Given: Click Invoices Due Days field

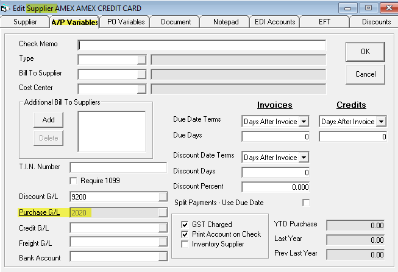Looking at the screenshot, I should click(275, 137).
